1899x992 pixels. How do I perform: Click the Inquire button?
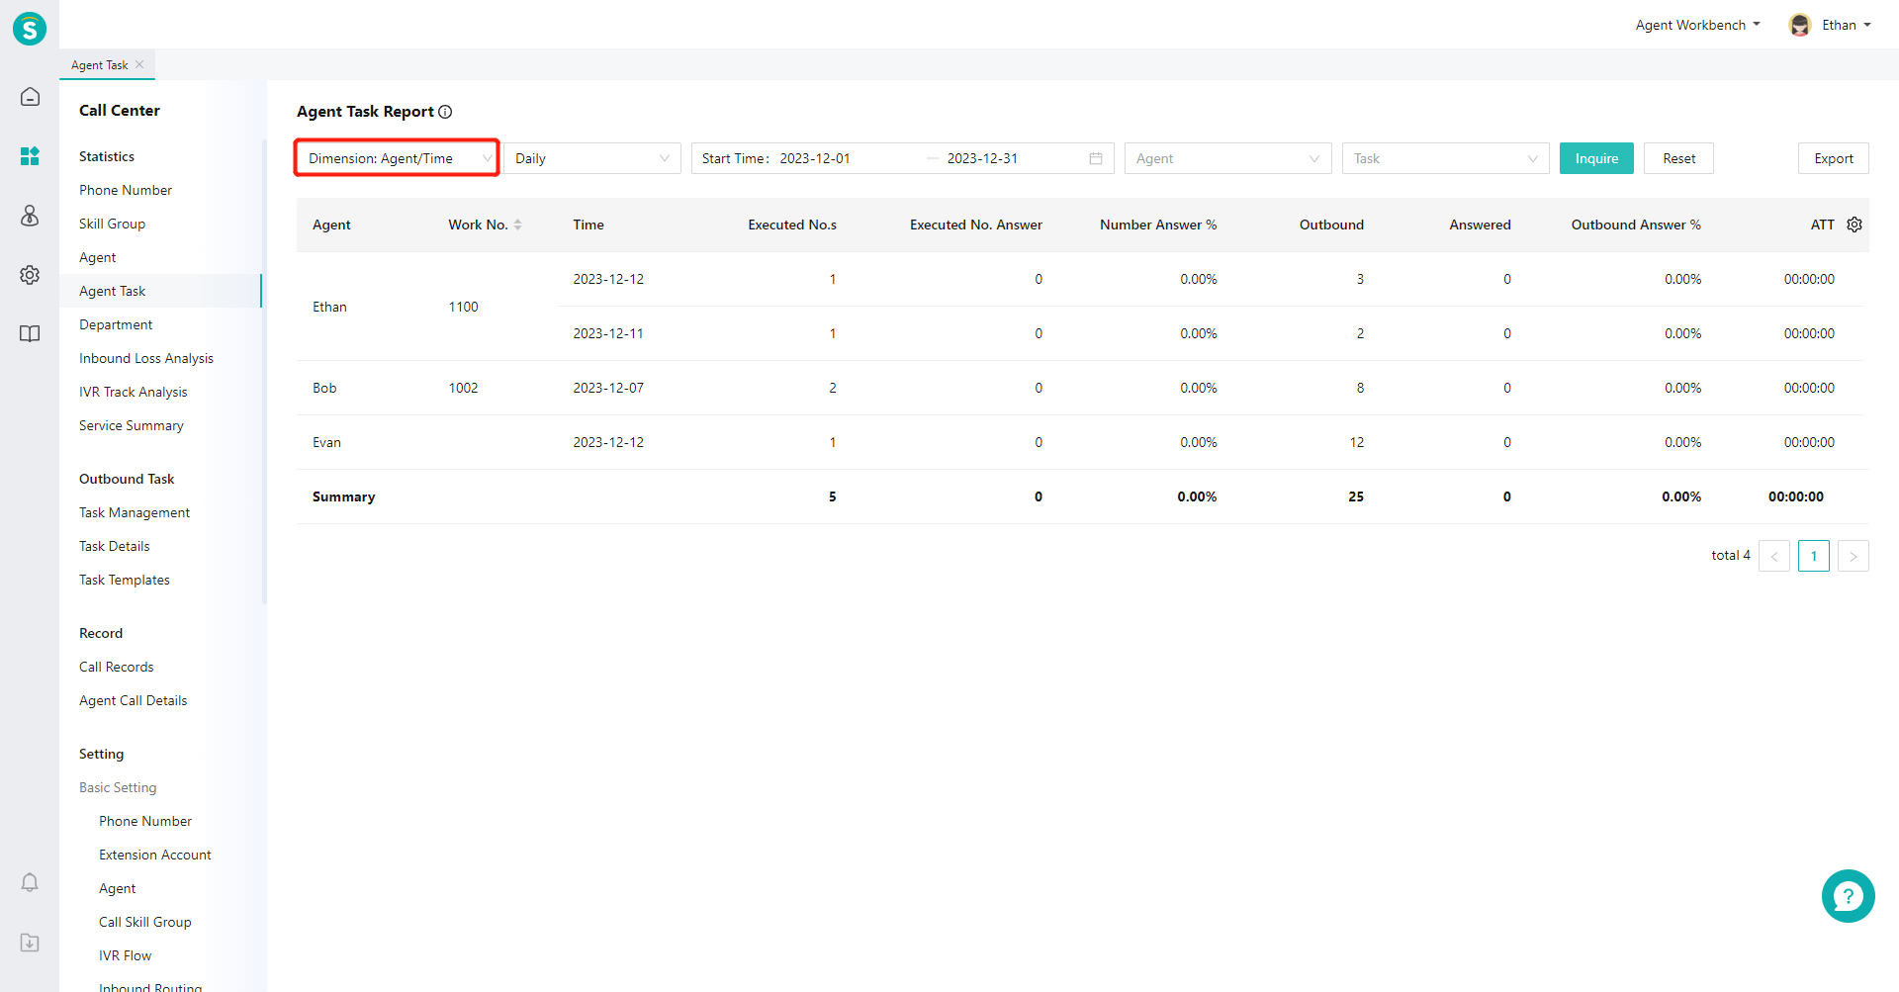click(x=1596, y=158)
